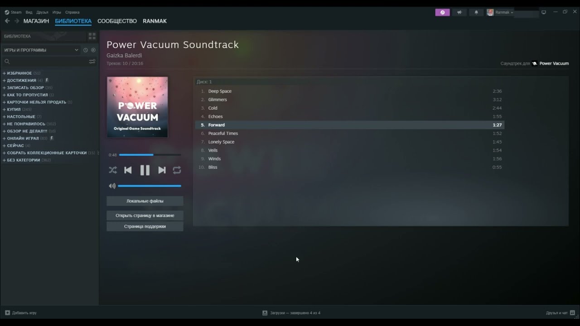
Task: Select track 10 Bliss
Action: coord(350,167)
